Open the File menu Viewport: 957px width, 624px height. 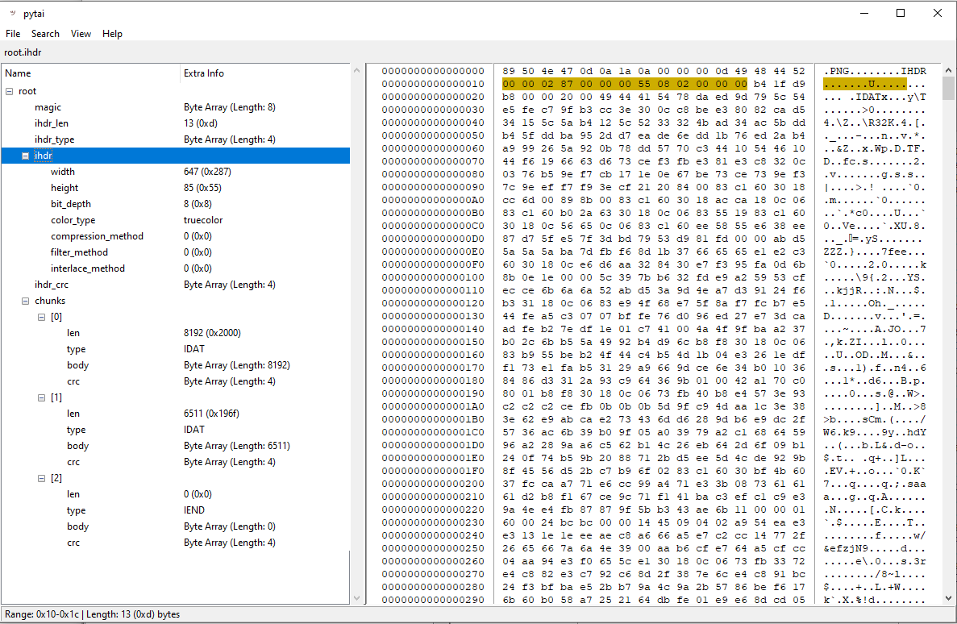pyautogui.click(x=13, y=34)
